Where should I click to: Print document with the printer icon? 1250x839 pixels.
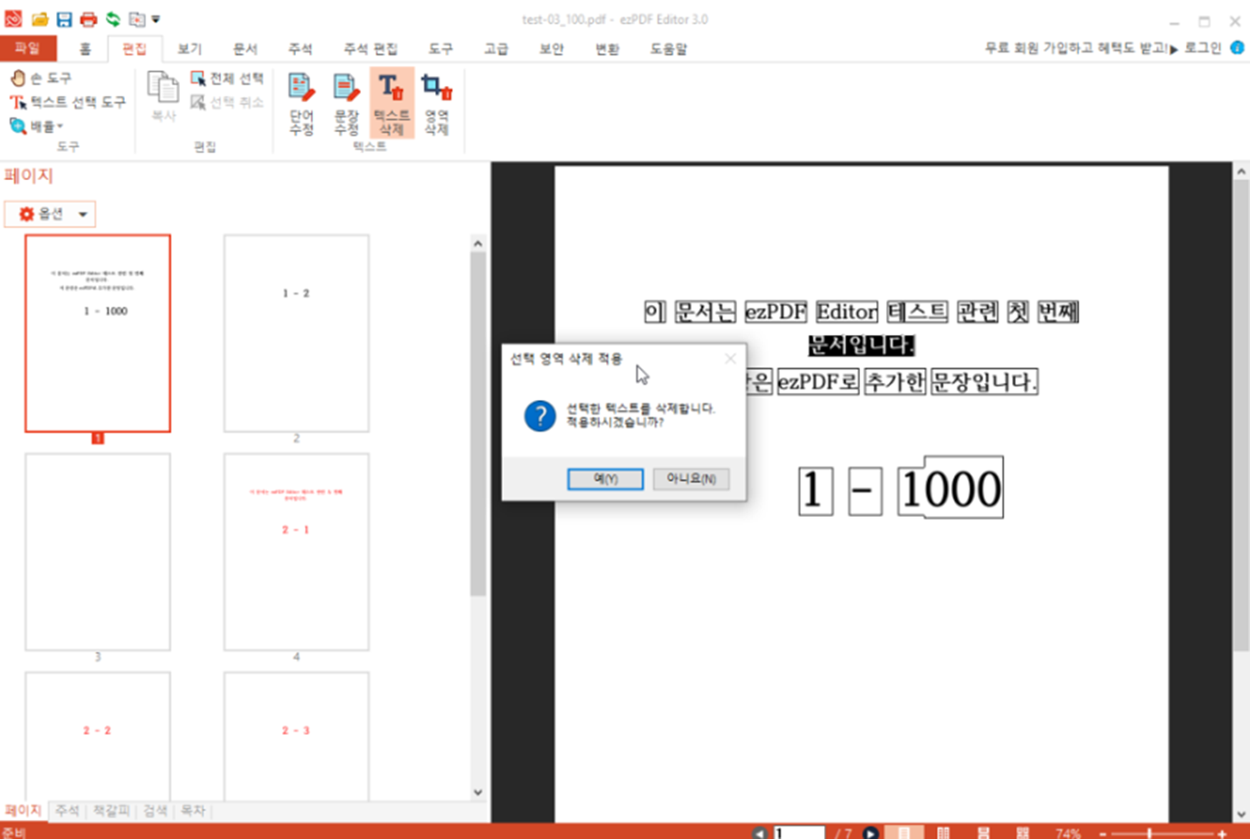pyautogui.click(x=88, y=19)
